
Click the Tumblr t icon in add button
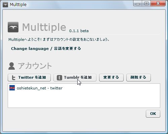59,78
